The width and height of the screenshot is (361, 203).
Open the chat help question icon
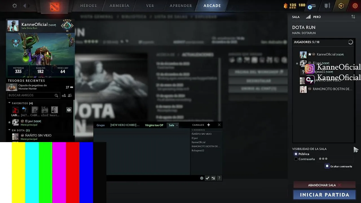219,178
